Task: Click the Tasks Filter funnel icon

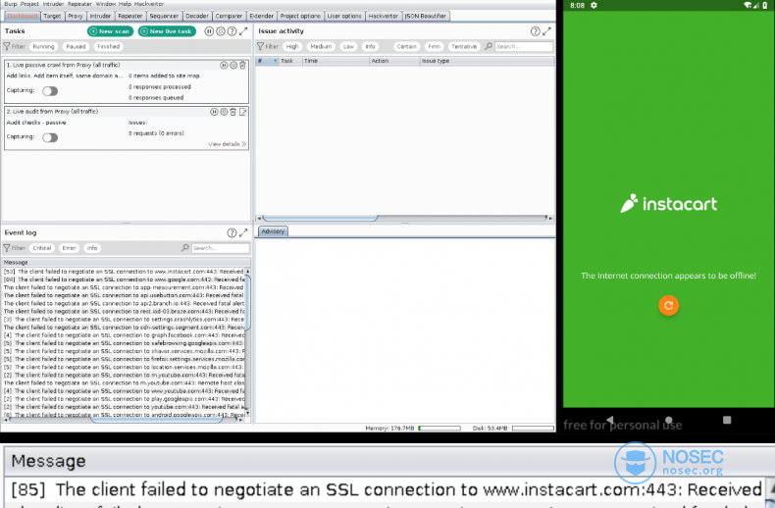Action: [7, 46]
